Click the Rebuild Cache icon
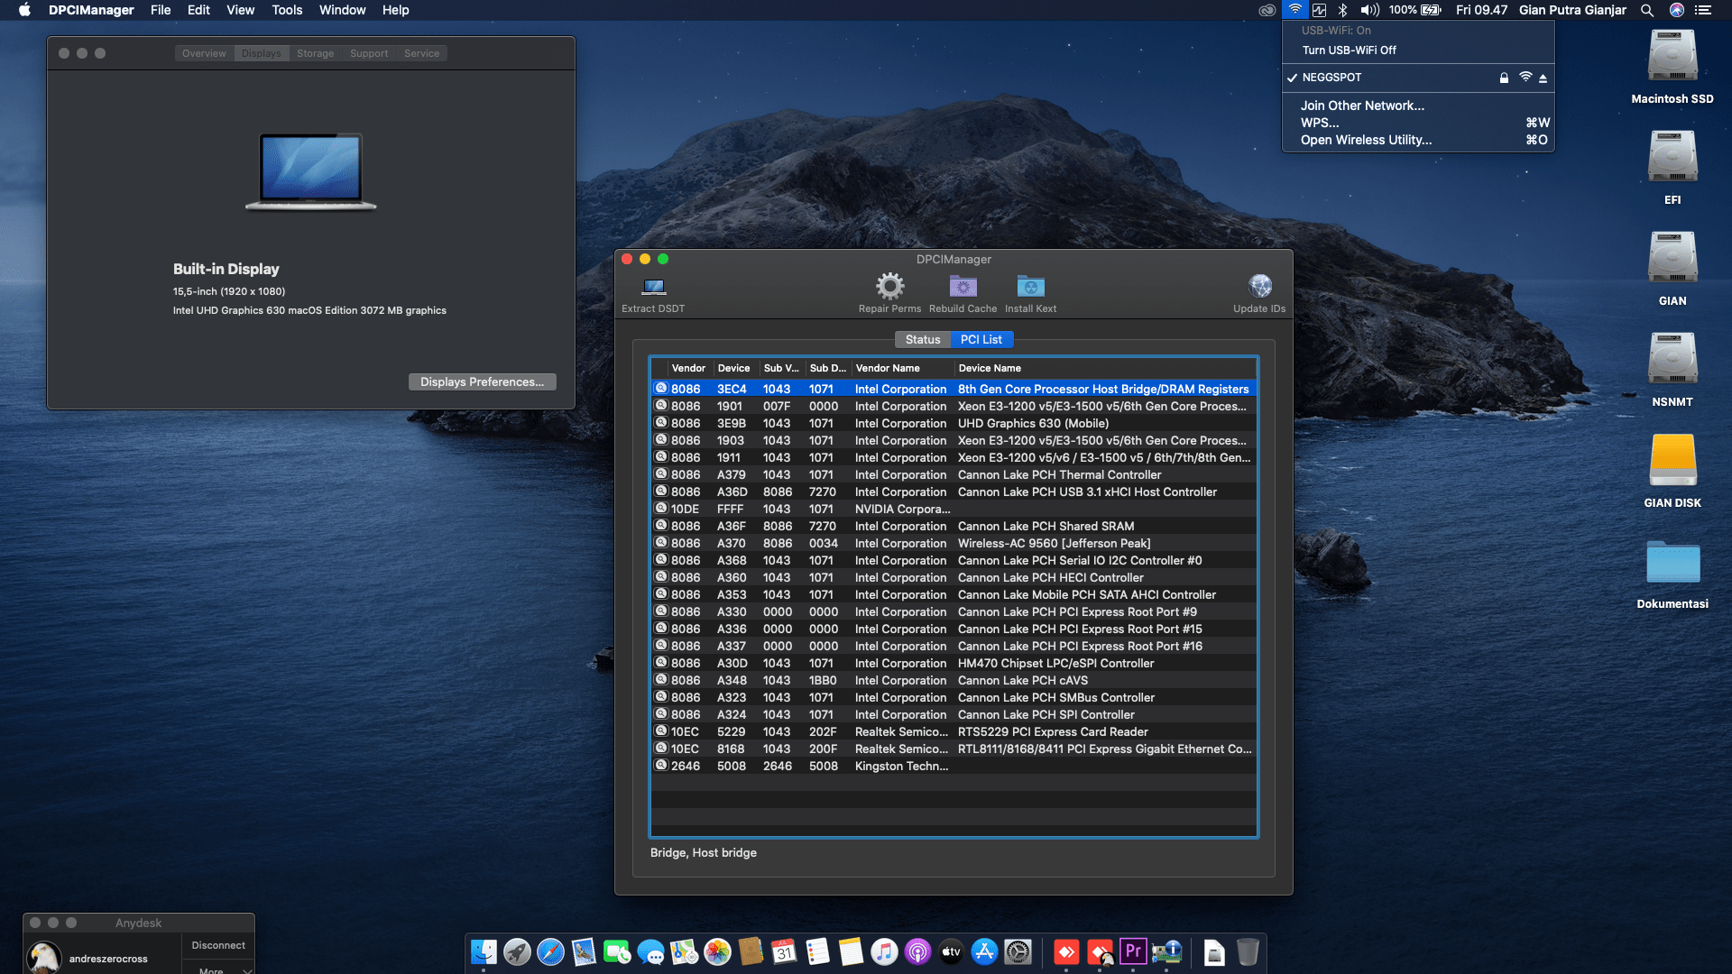The image size is (1732, 974). tap(962, 290)
